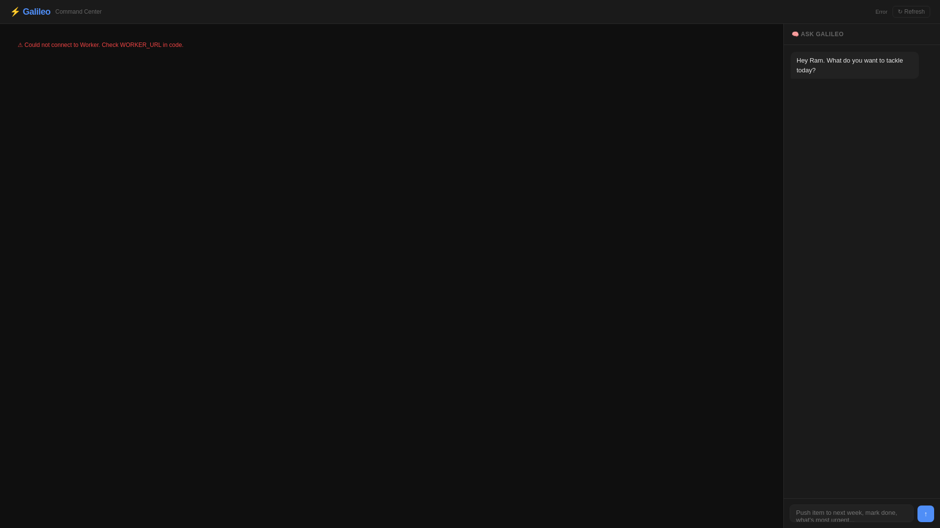
Task: Focus the 'Push item to next week' input
Action: [x=851, y=513]
